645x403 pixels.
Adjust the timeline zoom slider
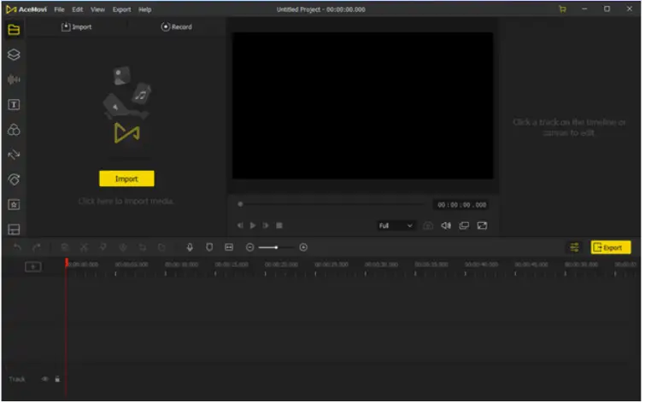click(x=277, y=248)
